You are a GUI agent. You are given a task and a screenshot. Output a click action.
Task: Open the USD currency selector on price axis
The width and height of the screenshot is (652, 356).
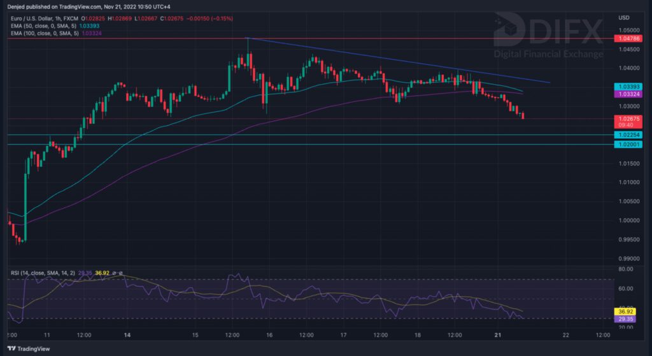(623, 18)
